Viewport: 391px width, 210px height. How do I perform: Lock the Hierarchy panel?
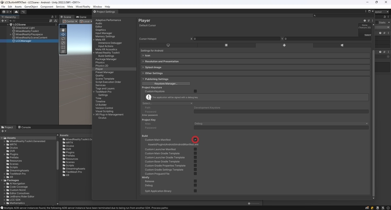(52, 17)
